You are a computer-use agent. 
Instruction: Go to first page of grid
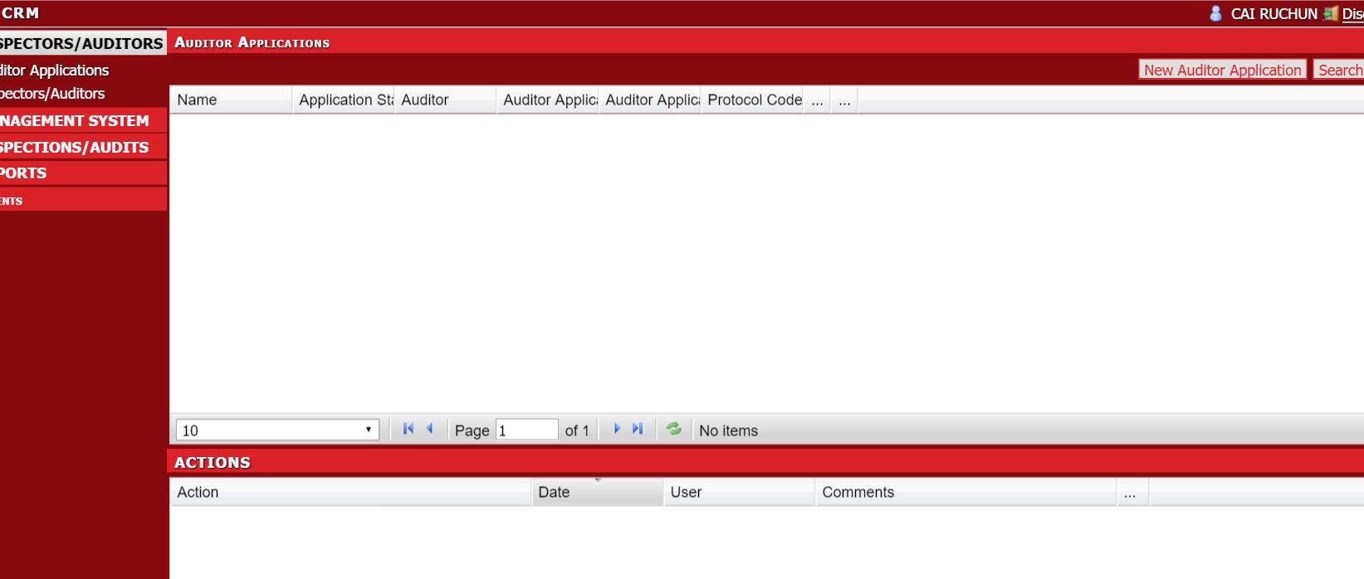408,429
